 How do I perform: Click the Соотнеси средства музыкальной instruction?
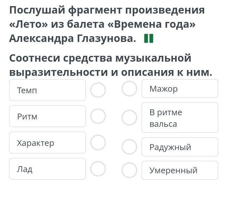(x=100, y=58)
